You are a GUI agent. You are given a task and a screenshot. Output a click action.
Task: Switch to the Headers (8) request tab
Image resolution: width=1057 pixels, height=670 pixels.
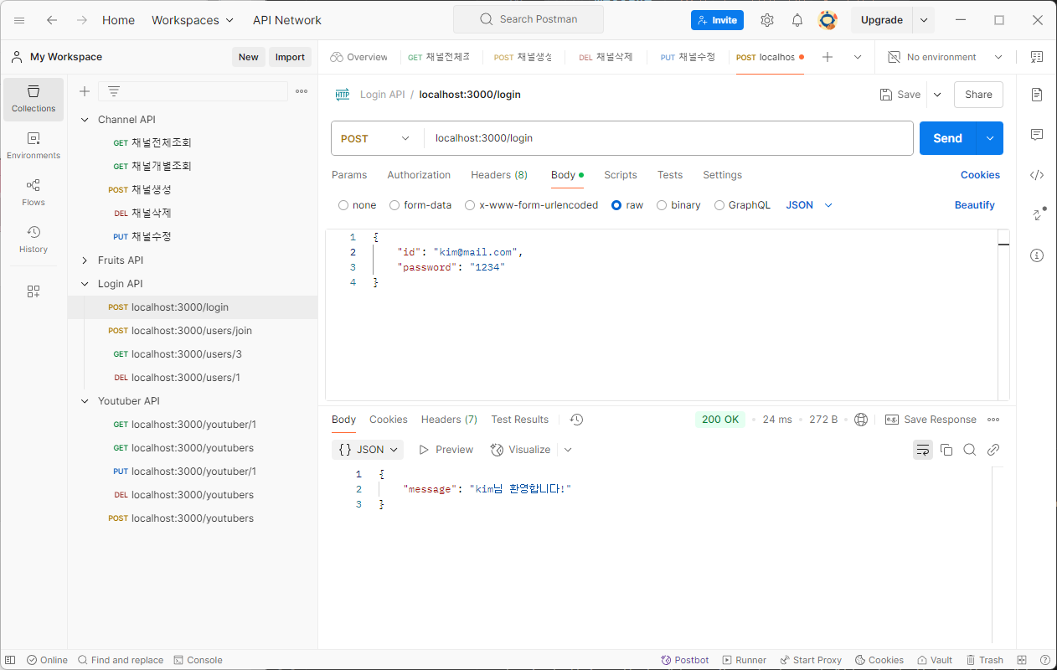point(499,175)
